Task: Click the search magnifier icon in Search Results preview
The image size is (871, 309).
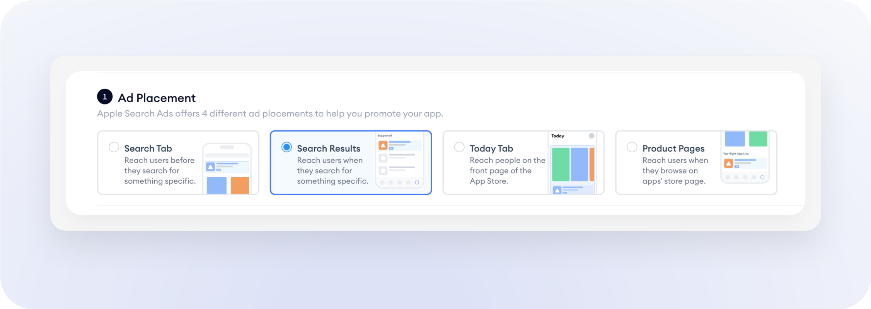Action: [x=417, y=182]
